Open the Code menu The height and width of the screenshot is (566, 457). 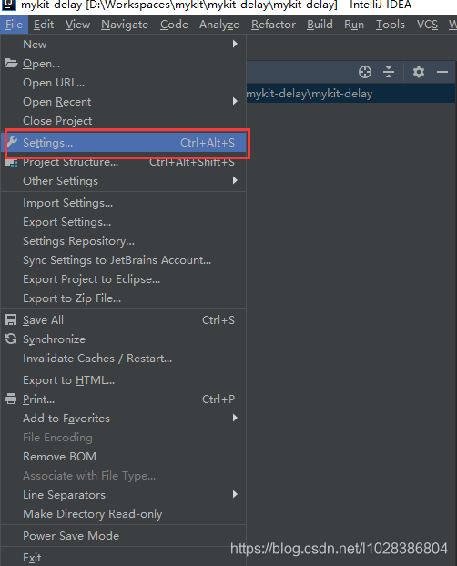click(174, 25)
